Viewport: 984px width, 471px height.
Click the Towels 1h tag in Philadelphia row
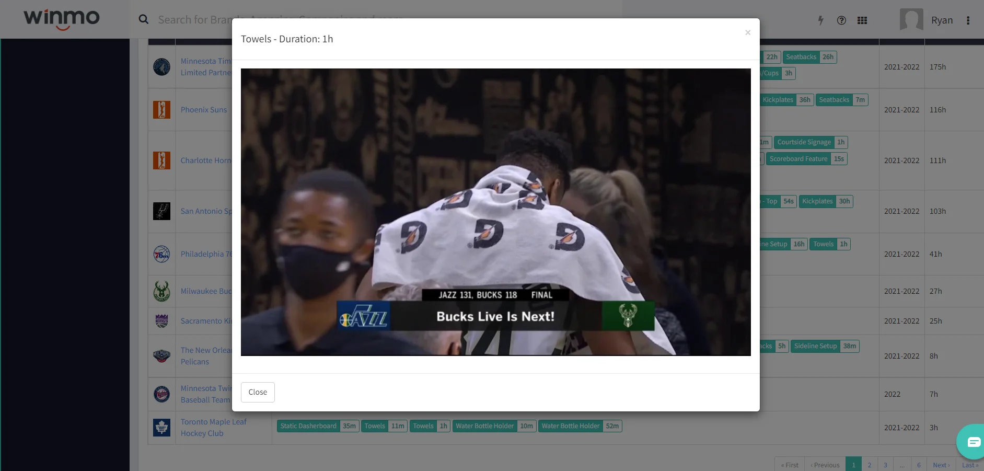point(830,244)
